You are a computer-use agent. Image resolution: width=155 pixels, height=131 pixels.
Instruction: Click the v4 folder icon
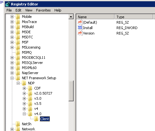coord(30,109)
